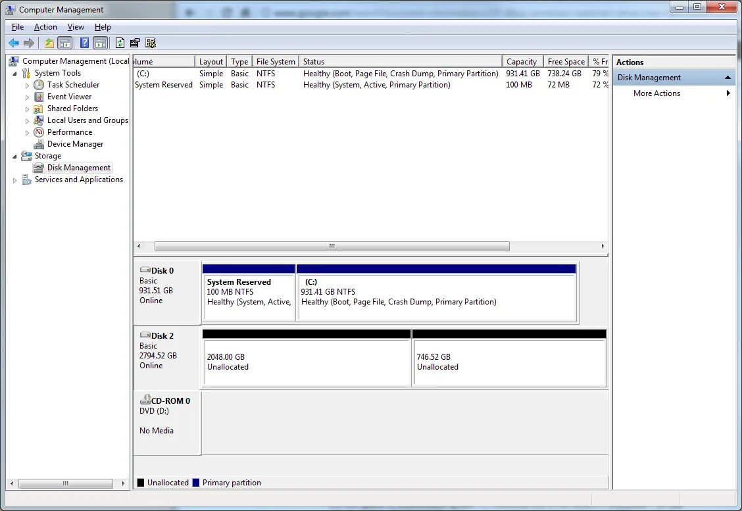Screen dimensions: 742x511
Task: Click Services and Applications icon
Action: (26, 180)
